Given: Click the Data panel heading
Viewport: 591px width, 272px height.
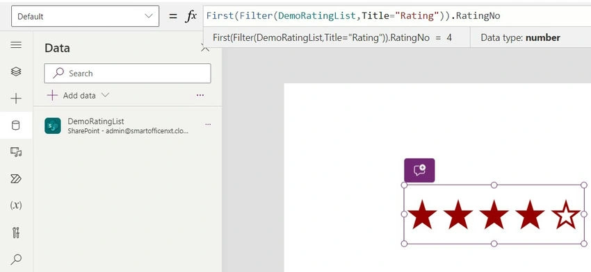Looking at the screenshot, I should point(57,48).
